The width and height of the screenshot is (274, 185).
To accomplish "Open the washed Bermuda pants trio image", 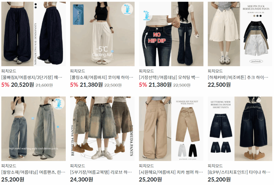I will click(x=102, y=129).
